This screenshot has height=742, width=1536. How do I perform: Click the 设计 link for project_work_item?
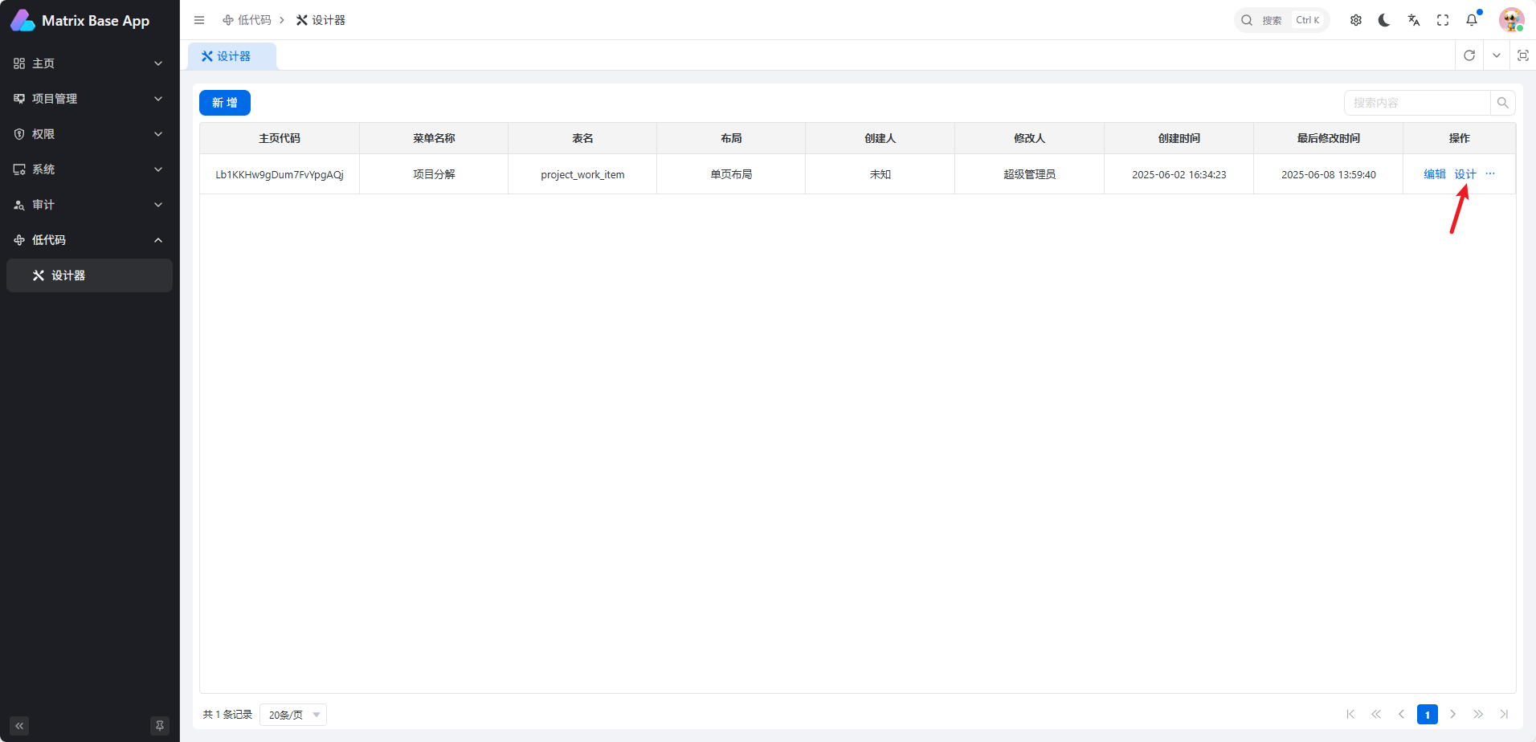click(1465, 173)
